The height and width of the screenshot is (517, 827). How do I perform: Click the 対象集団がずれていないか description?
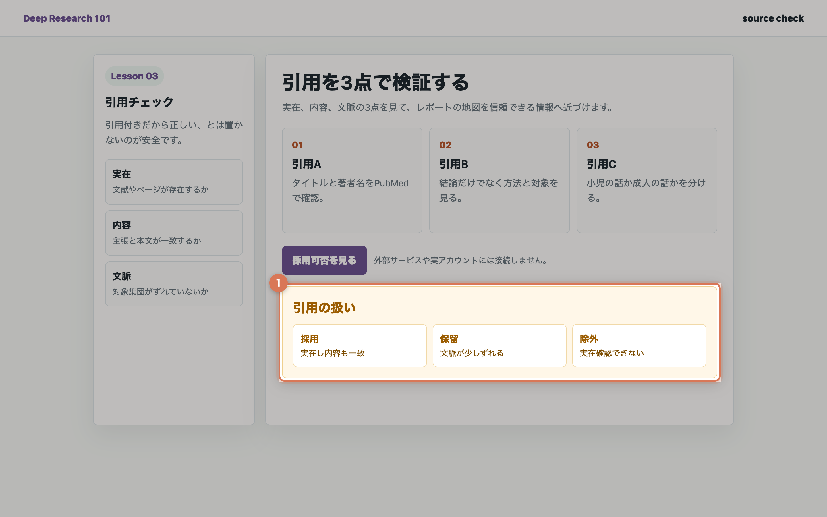point(161,291)
